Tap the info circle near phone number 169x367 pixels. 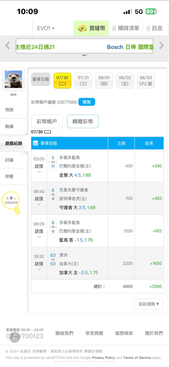(x=15, y=337)
